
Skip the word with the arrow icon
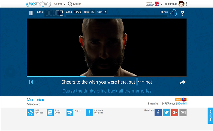pos(182,82)
